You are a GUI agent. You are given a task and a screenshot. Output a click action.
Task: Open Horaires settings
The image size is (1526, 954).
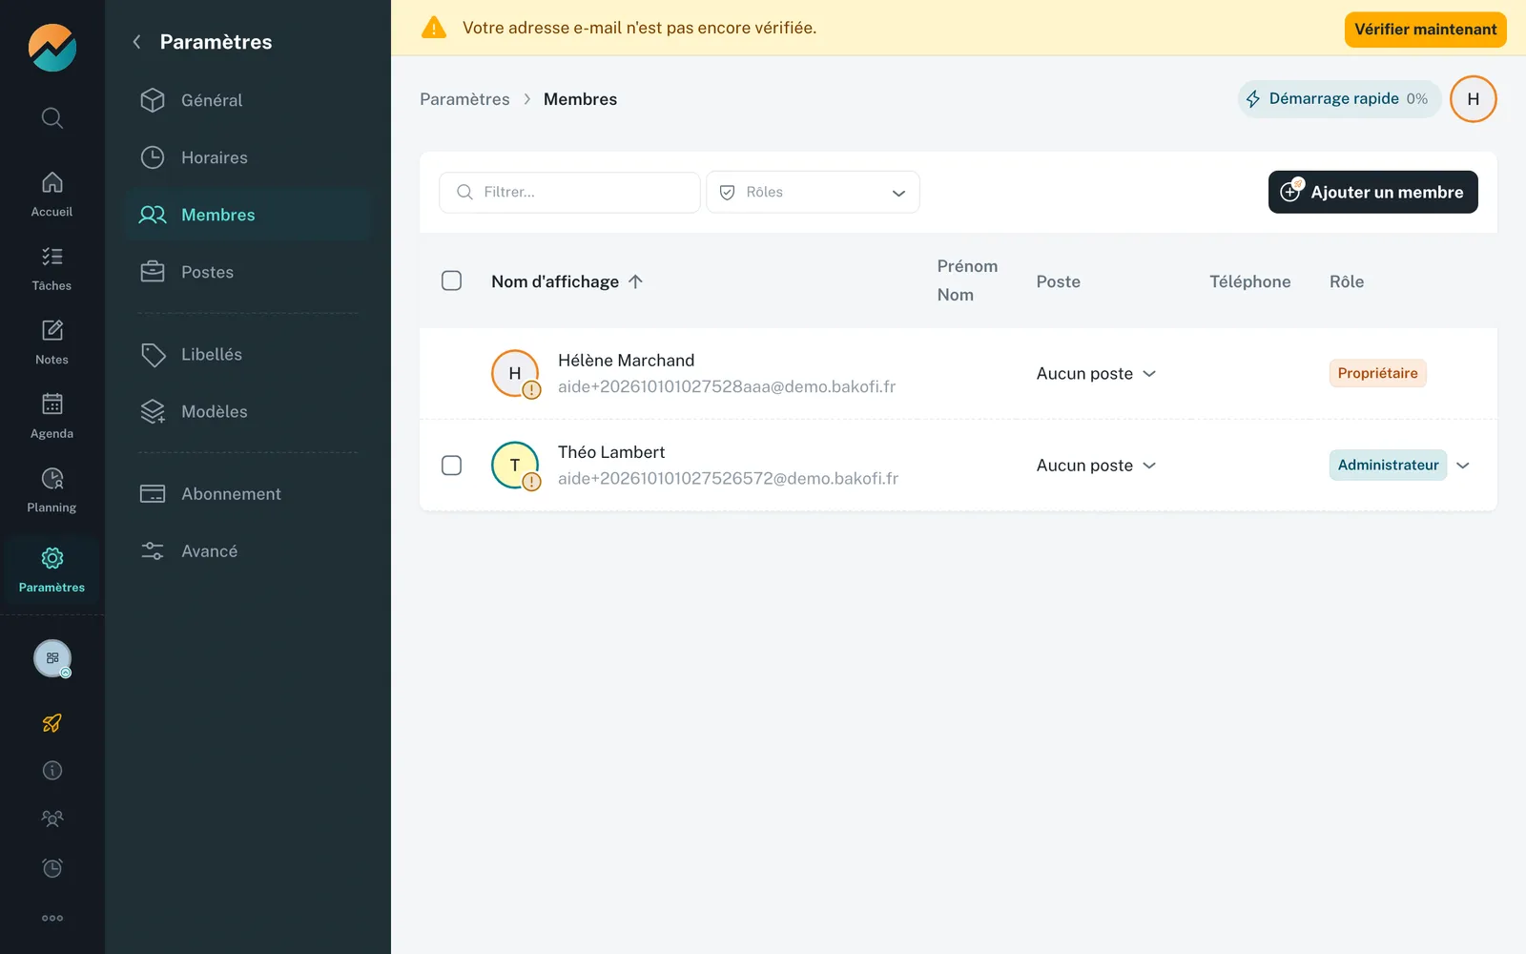(248, 157)
